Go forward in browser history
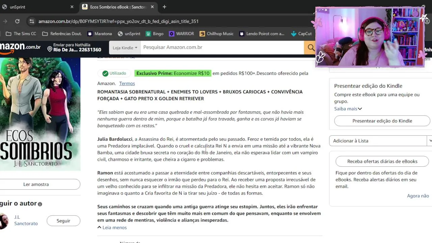The image size is (432, 243). (5, 21)
